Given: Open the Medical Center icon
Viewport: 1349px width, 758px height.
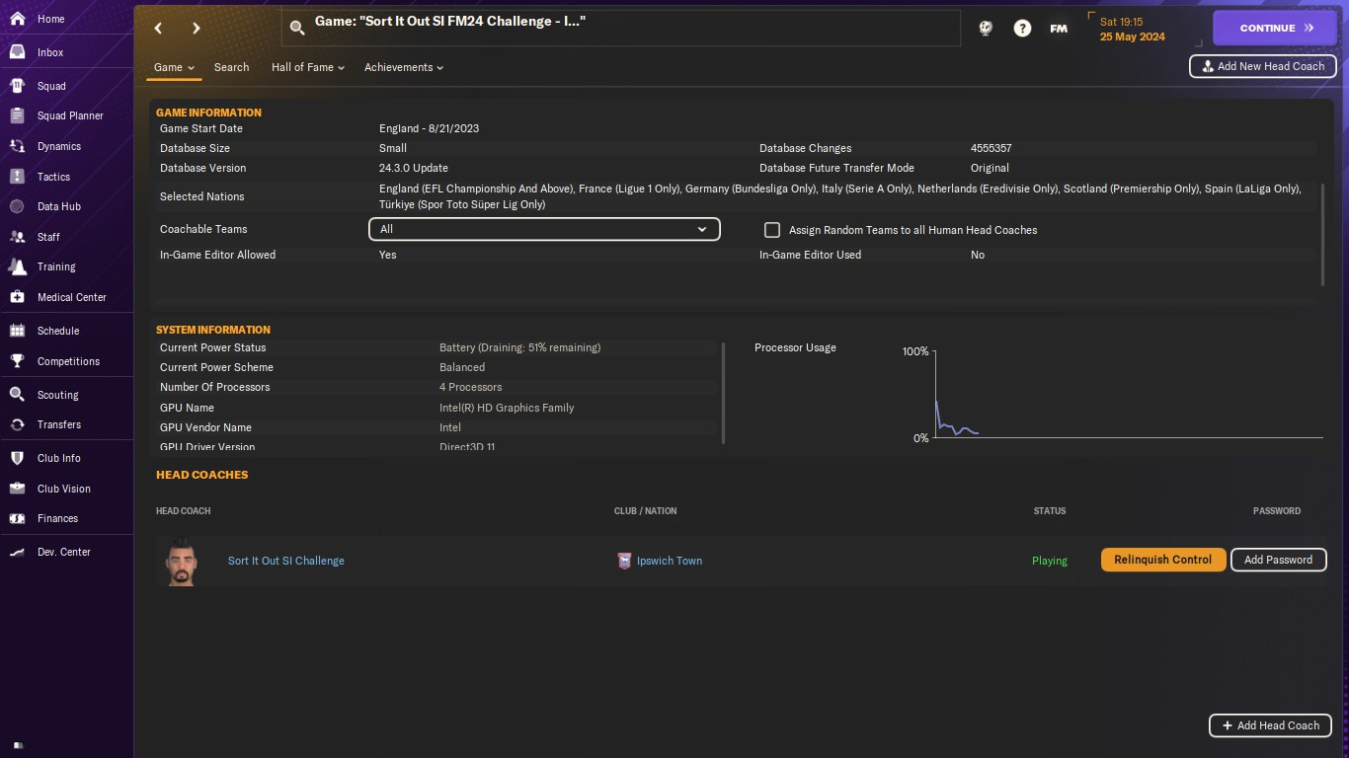Looking at the screenshot, I should [17, 297].
